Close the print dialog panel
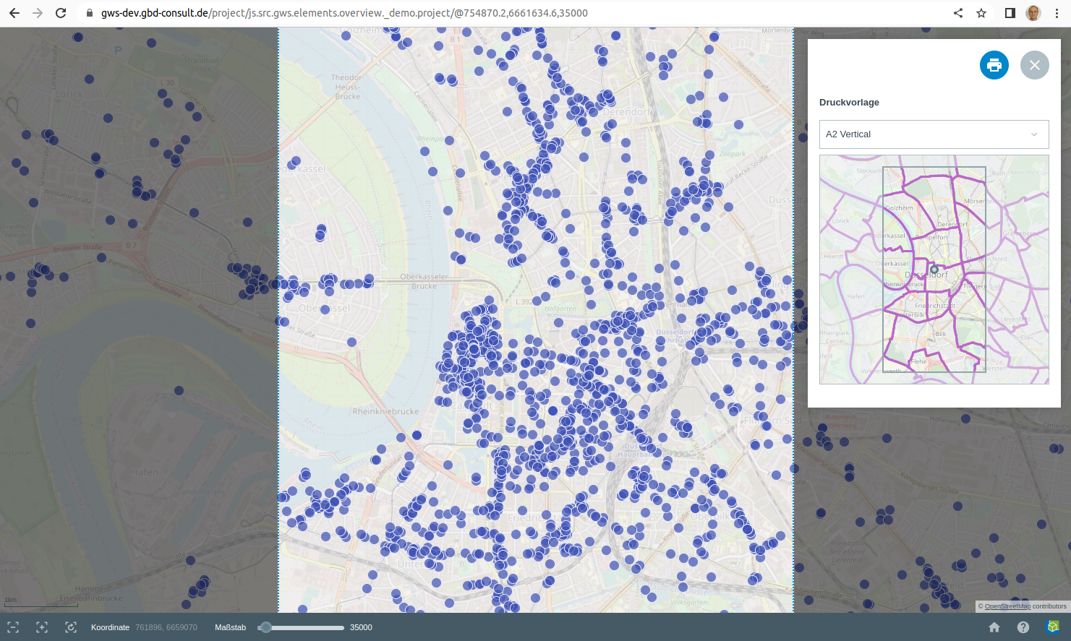1071x641 pixels. 1034,65
